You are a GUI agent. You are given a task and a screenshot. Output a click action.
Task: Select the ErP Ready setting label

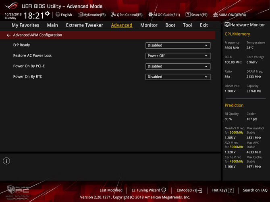pos(21,45)
